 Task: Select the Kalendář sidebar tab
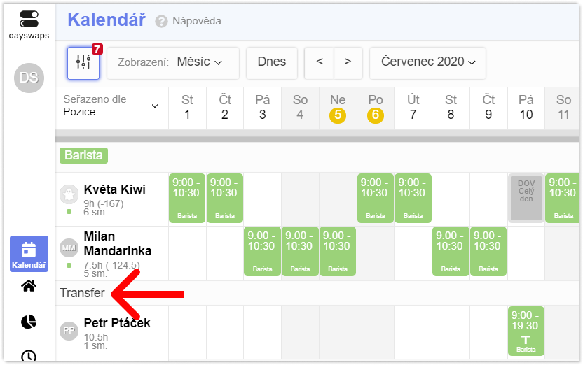point(29,254)
